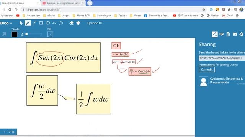Open Aplicaciones bookmarks shortcut
This screenshot has height=137, width=245.
click(x=7, y=16)
